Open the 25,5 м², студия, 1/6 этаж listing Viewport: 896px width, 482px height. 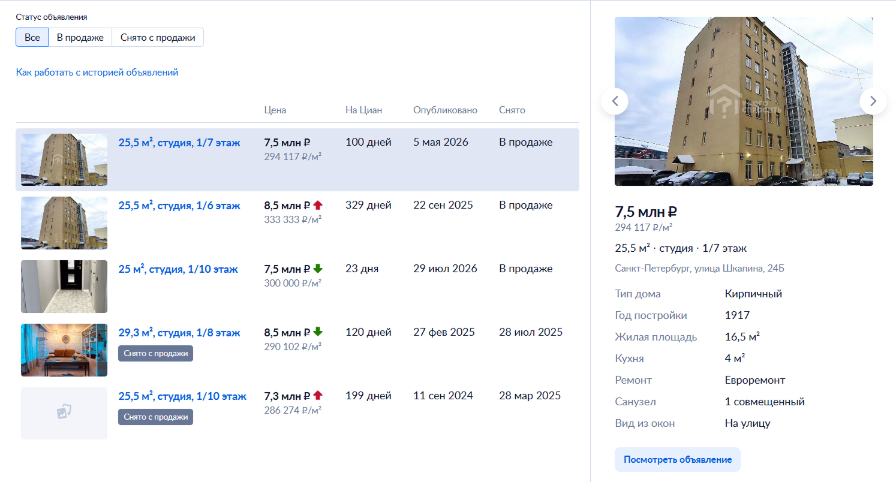coord(179,206)
